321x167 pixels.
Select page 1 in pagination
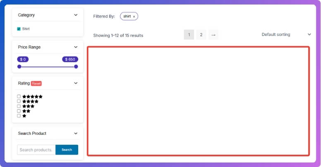(189, 35)
